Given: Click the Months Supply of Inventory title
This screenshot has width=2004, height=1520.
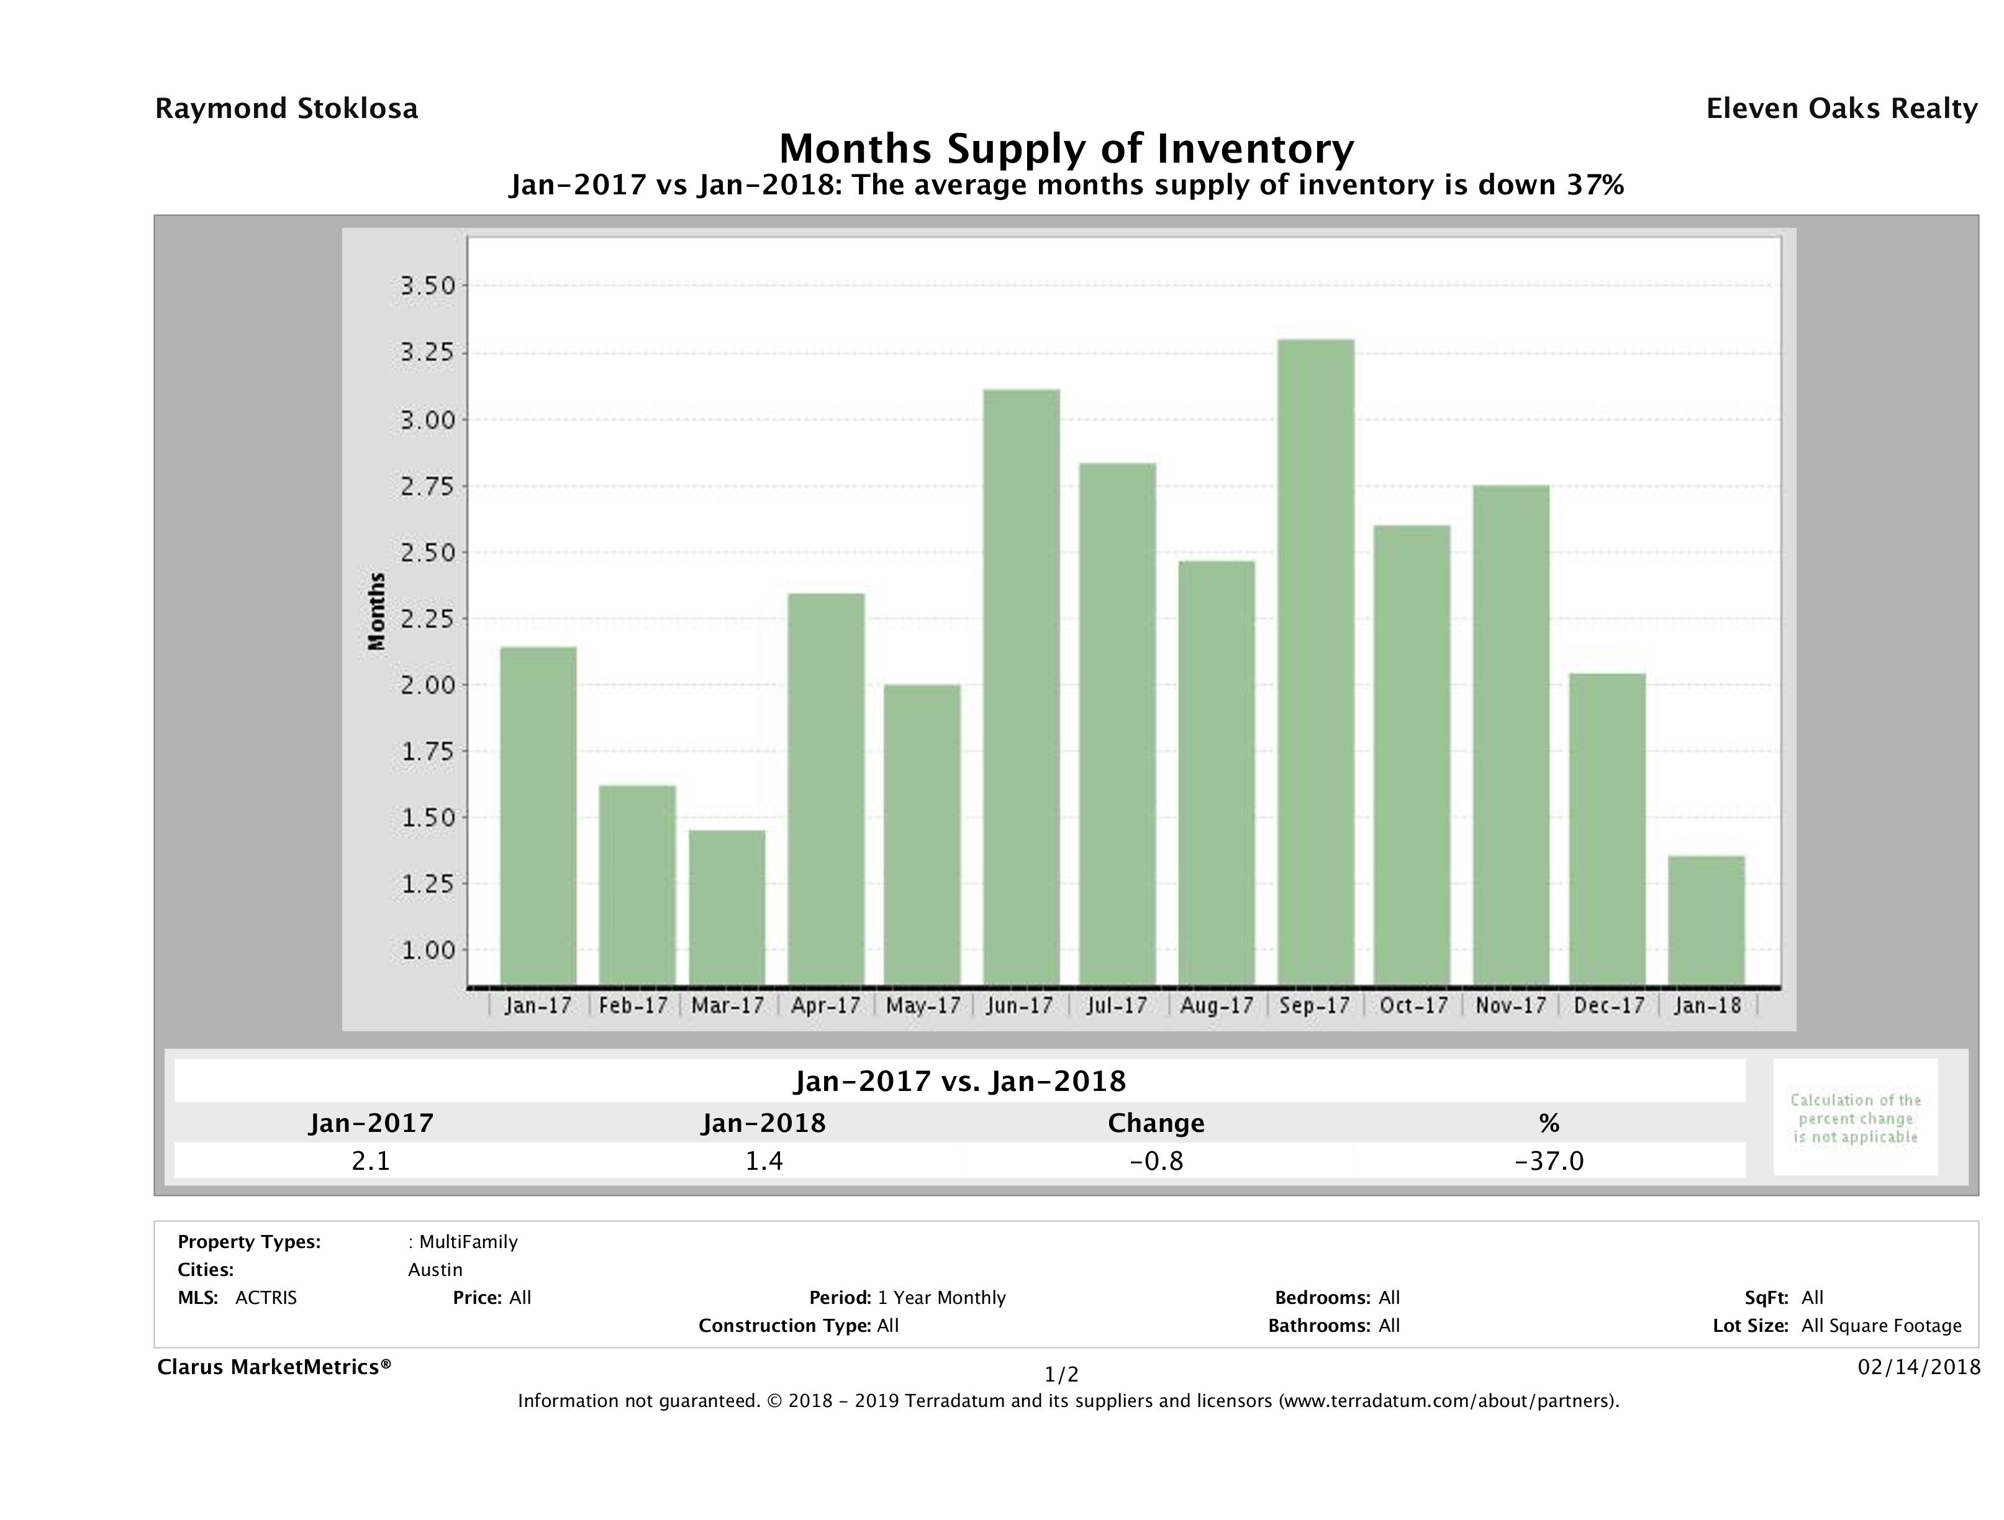Looking at the screenshot, I should (1066, 148).
